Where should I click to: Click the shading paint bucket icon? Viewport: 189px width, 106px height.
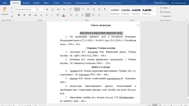click(99, 15)
